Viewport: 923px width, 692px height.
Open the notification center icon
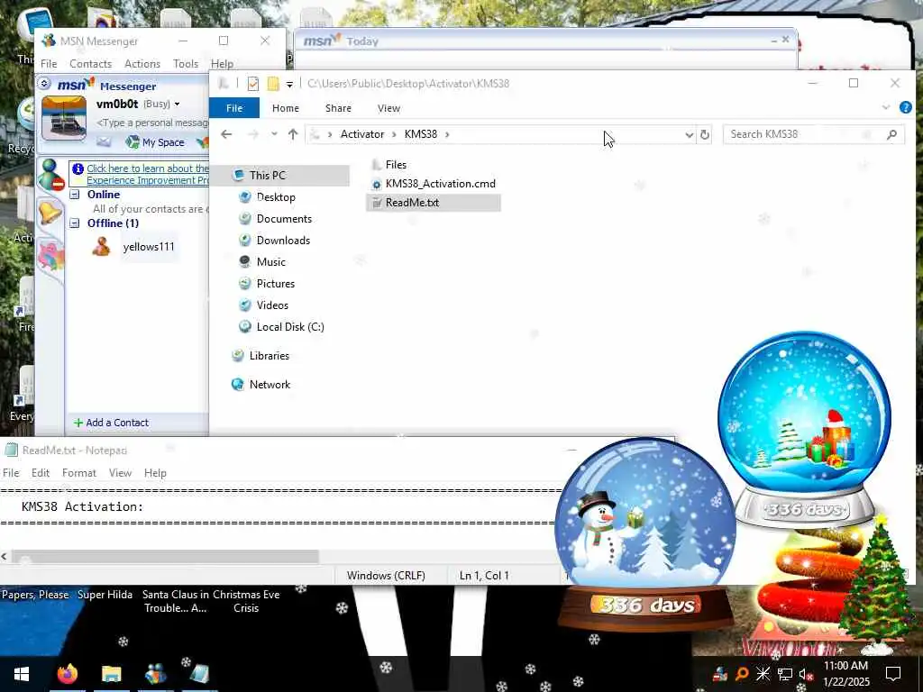click(x=893, y=674)
